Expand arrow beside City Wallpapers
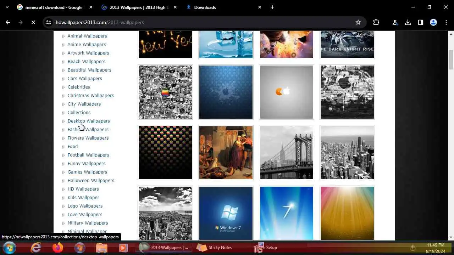This screenshot has height=255, width=454. click(x=63, y=104)
